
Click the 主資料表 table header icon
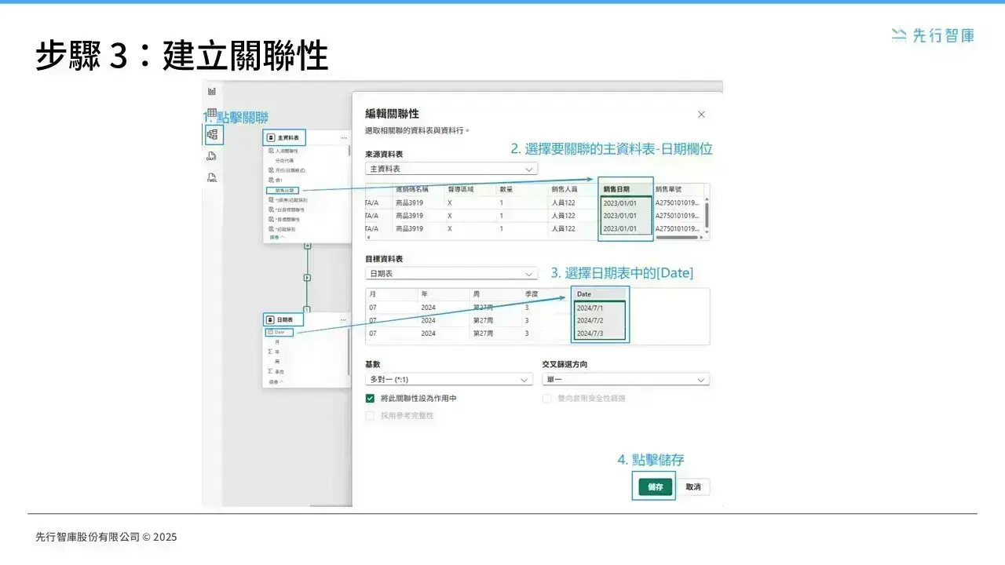(271, 138)
